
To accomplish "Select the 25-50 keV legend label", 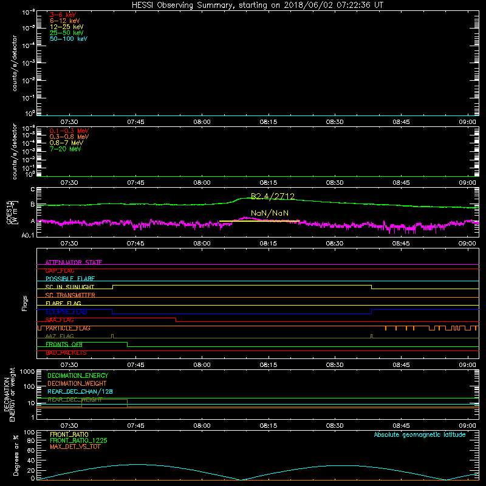I will (67, 33).
